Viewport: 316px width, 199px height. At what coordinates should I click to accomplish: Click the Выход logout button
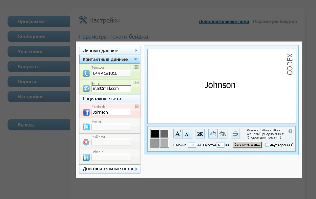click(x=39, y=125)
